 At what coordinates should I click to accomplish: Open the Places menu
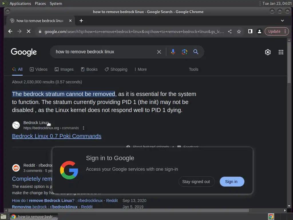pyautogui.click(x=40, y=3)
